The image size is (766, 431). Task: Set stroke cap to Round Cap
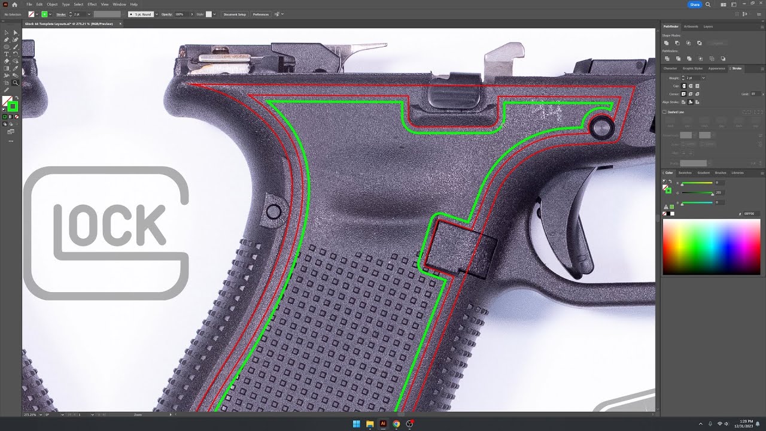pyautogui.click(x=690, y=86)
